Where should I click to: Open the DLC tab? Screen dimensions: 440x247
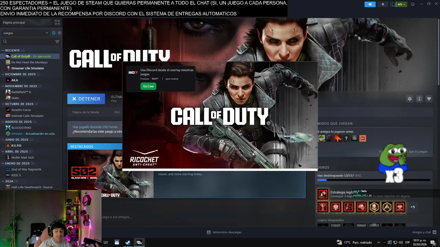point(117,112)
